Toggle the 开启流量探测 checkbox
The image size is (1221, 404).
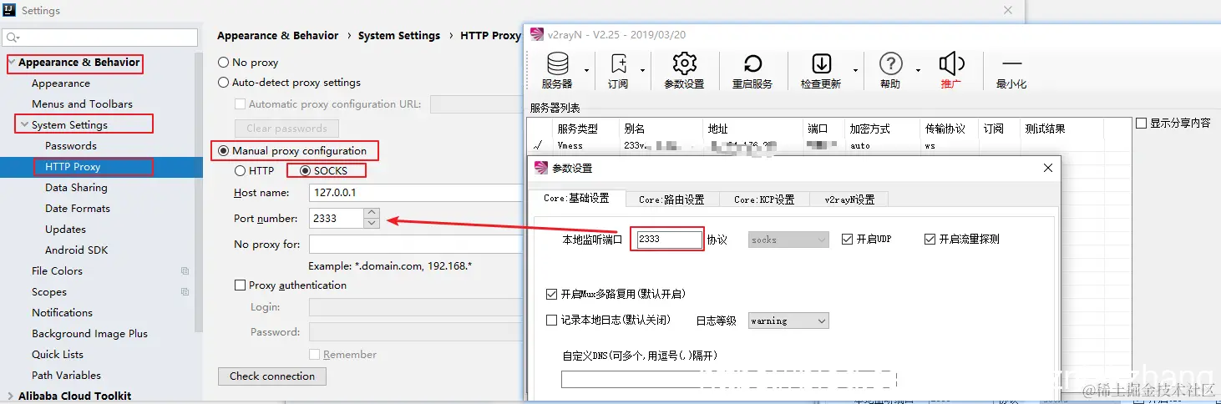click(x=930, y=239)
